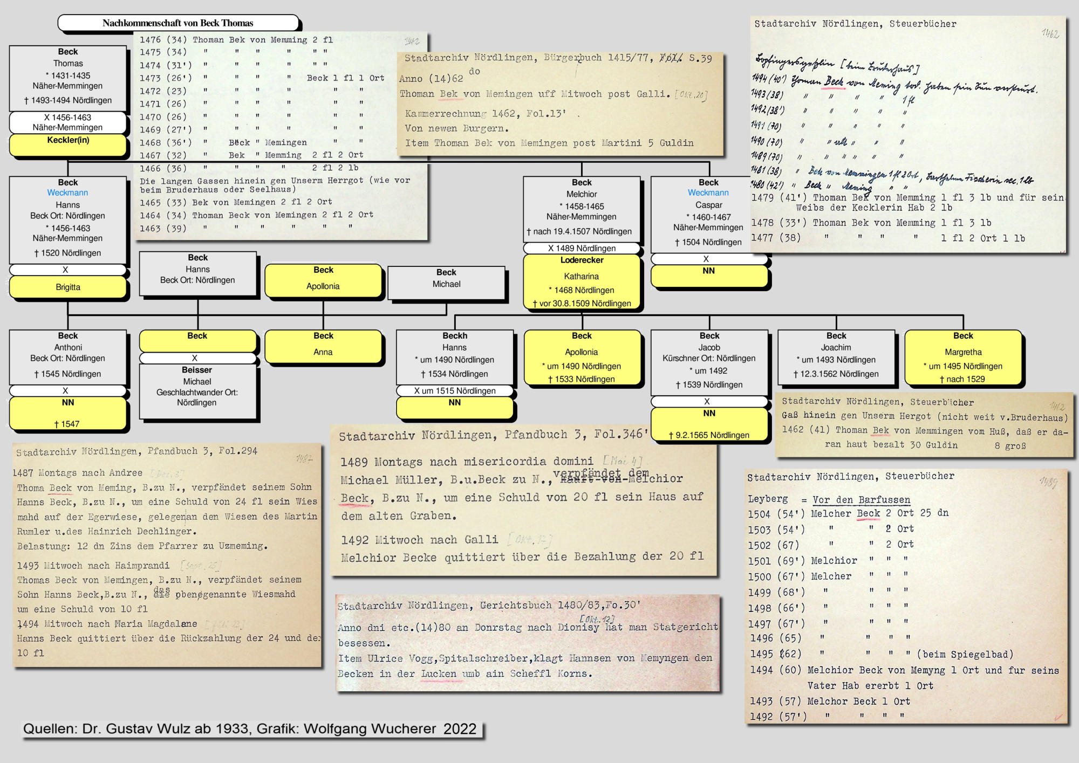Click the Beck Apollonia box beside Michael
Image resolution: width=1079 pixels, height=763 pixels.
323,279
